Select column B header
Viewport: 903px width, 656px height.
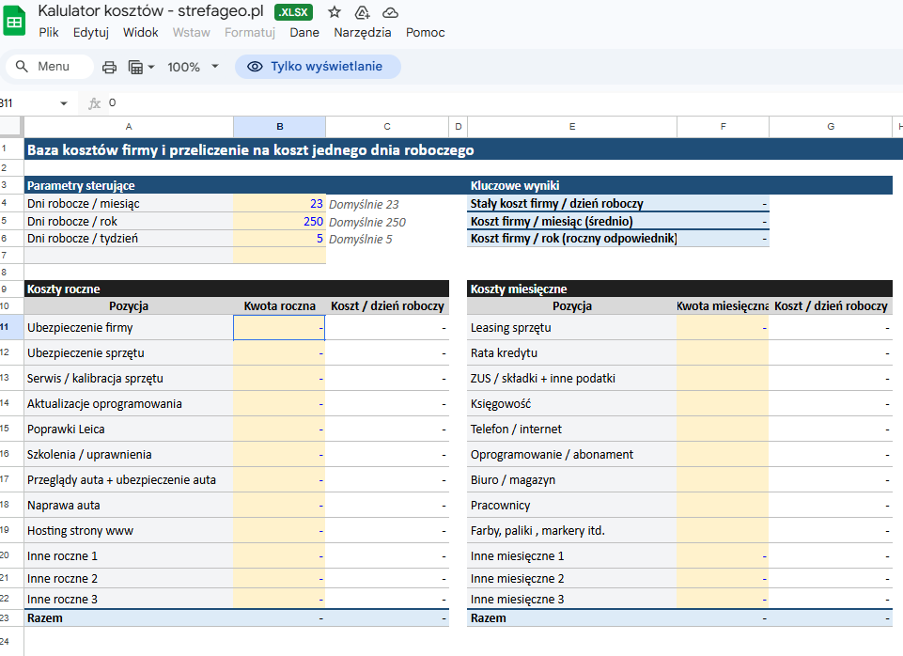[279, 126]
